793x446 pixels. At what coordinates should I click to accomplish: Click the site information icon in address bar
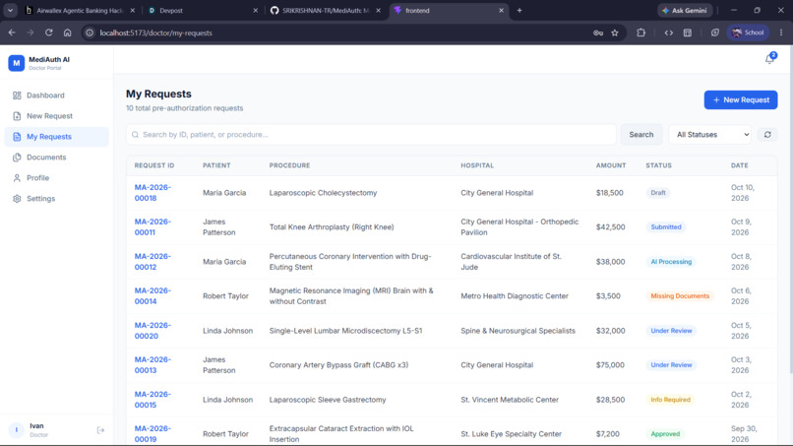[x=90, y=32]
